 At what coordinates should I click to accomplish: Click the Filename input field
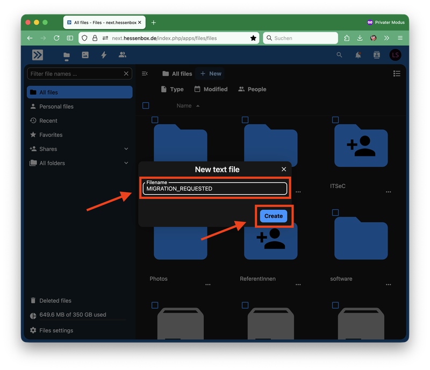coord(214,189)
